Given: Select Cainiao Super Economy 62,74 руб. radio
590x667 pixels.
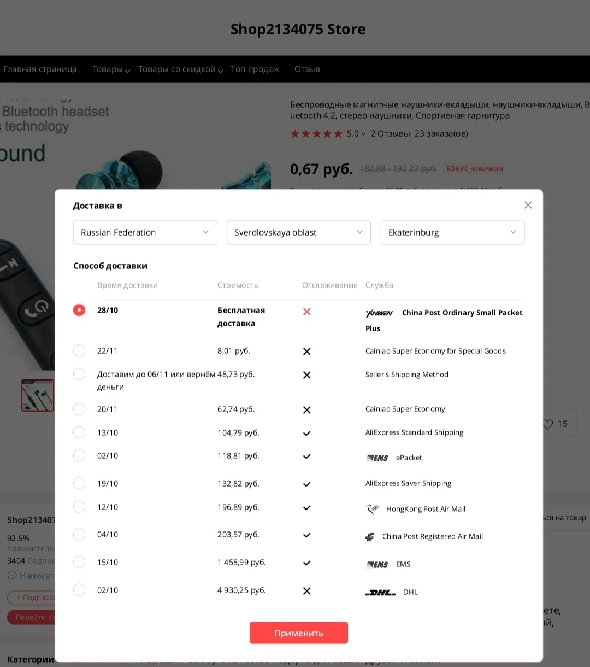Looking at the screenshot, I should (x=79, y=409).
